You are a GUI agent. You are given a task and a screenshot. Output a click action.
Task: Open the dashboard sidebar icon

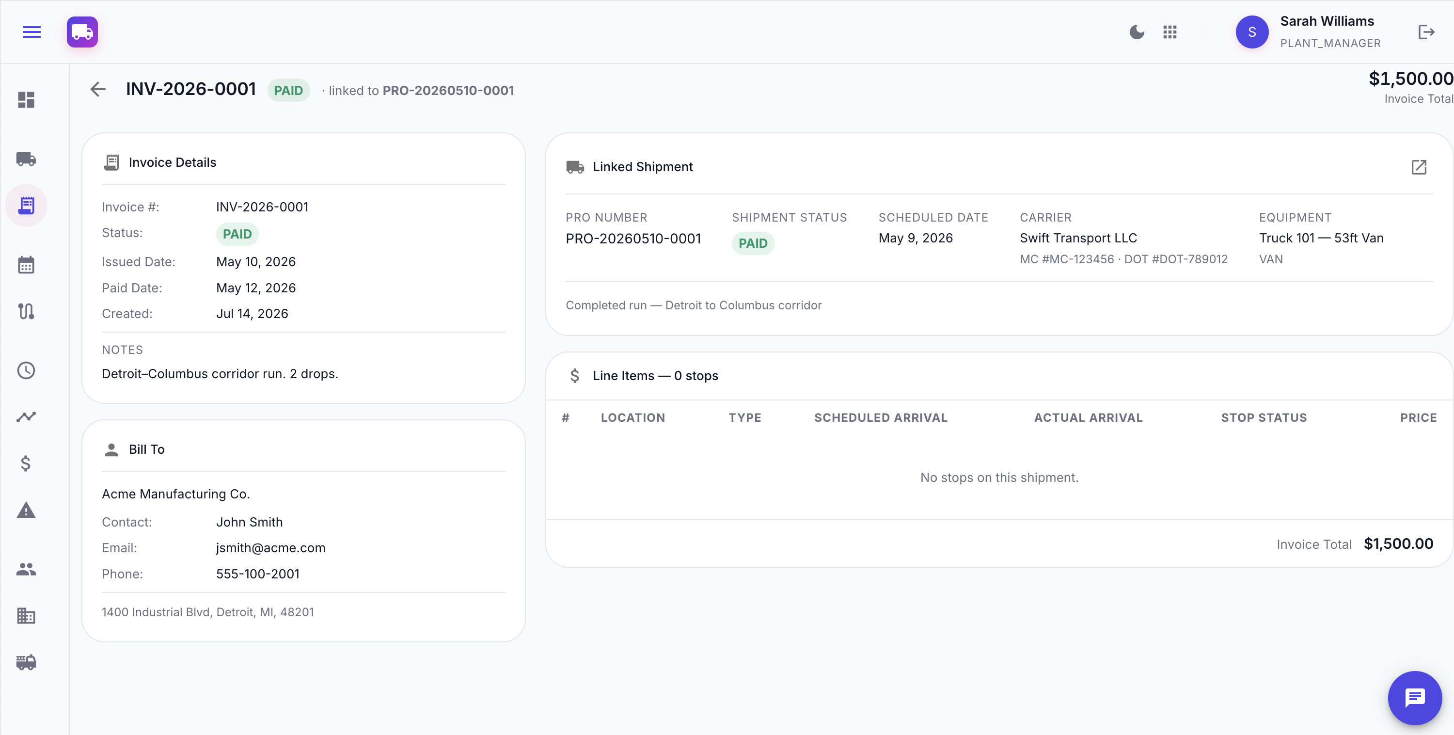(x=26, y=100)
